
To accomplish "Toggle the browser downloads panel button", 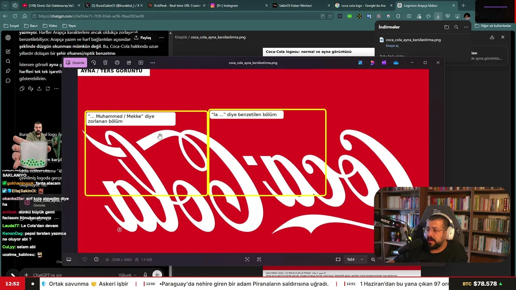I will (438, 16).
